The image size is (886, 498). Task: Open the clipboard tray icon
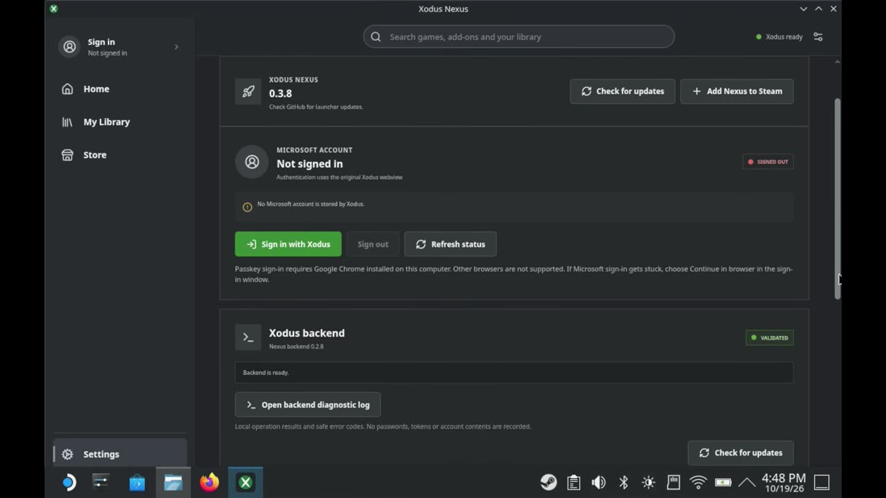coord(573,482)
